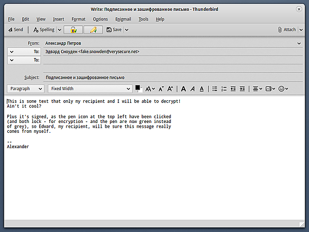Attach a file with Attach button

coord(287,30)
